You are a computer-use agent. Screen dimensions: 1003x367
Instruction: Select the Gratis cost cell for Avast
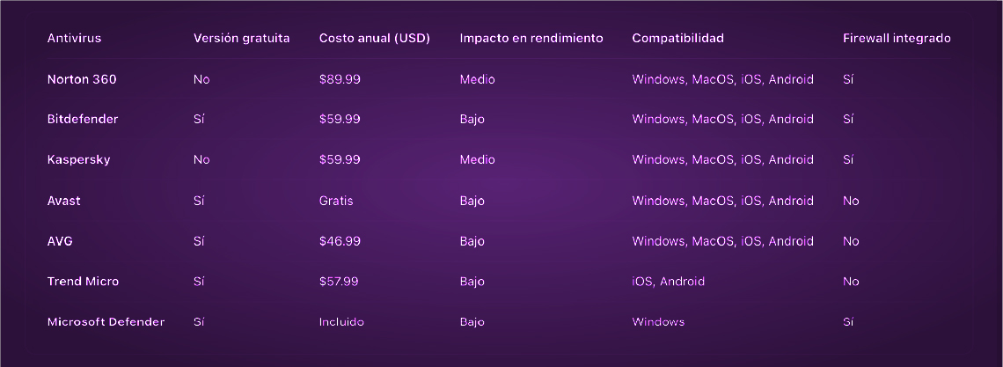pos(336,201)
